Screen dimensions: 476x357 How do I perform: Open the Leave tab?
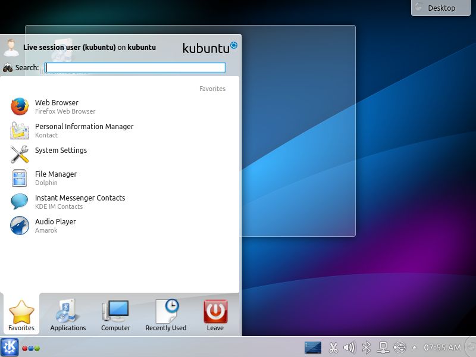(215, 315)
